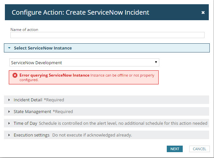Viewport: 214px width, 158px height.
Task: Expand the Execution settings section
Action: (x=107, y=135)
